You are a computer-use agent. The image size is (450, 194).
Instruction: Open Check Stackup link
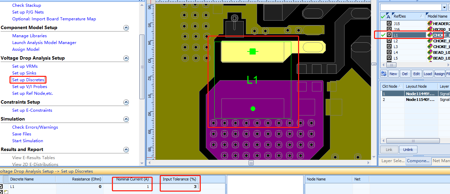pyautogui.click(x=26, y=5)
